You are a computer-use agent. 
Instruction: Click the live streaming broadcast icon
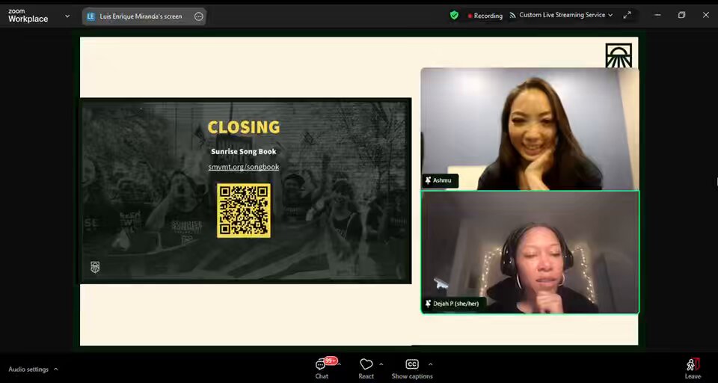click(512, 15)
